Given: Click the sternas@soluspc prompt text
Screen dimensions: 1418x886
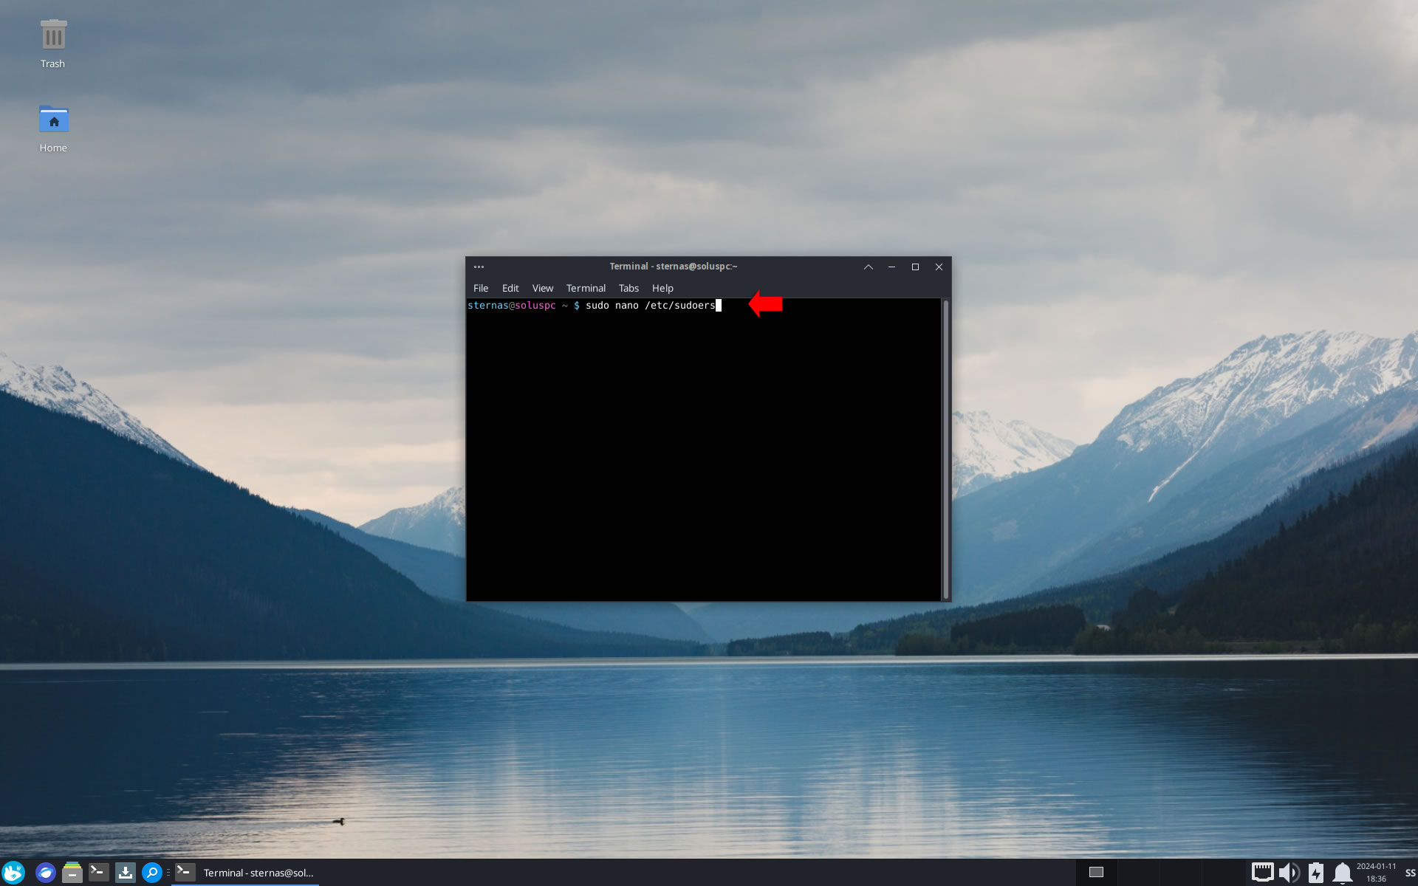Looking at the screenshot, I should pos(511,305).
